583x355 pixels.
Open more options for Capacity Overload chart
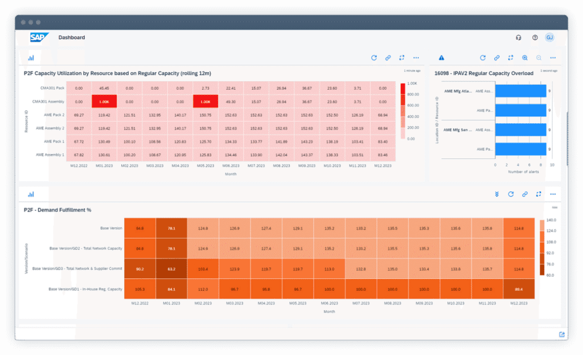coord(552,58)
